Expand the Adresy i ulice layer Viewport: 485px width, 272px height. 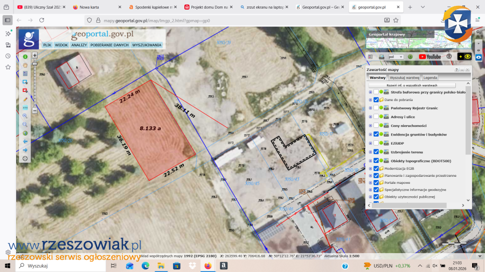pyautogui.click(x=370, y=117)
